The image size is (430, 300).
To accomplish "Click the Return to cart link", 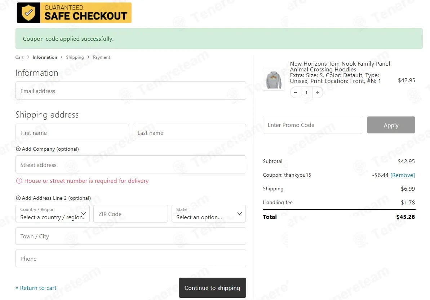I will [x=36, y=288].
